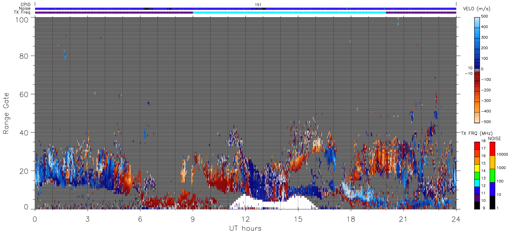Click the cyan swatch in the TX FRQ colorbar
The height and width of the screenshot is (237, 513).
(477, 182)
